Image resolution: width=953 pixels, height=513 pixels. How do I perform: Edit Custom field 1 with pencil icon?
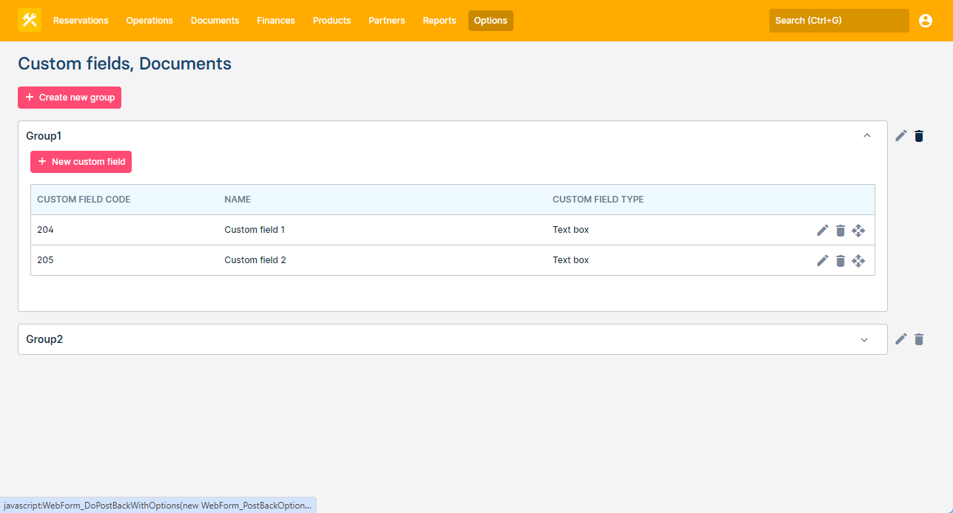pyautogui.click(x=822, y=231)
